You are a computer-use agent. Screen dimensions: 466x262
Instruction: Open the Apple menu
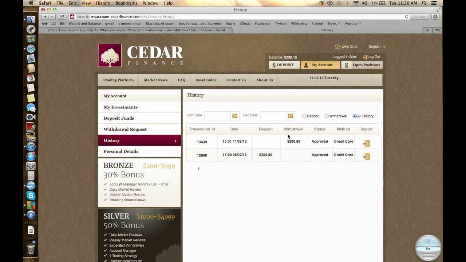31,3
